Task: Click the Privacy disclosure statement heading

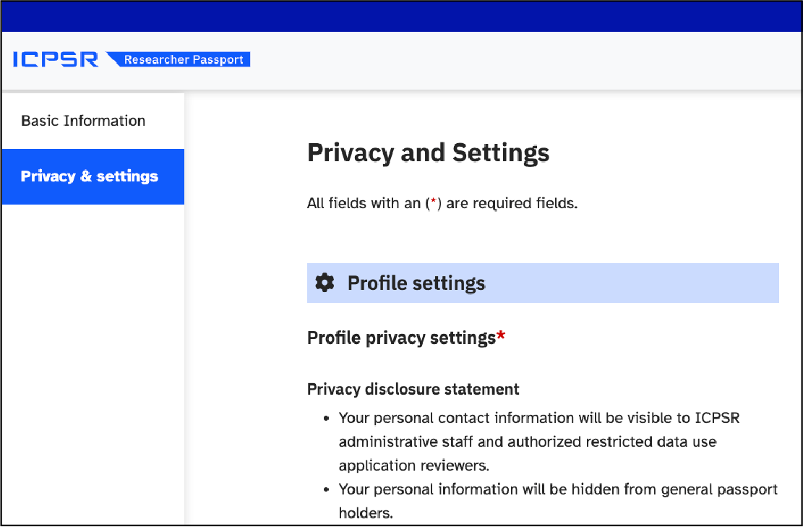Action: (x=413, y=389)
